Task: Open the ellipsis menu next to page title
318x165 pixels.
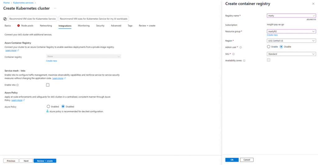Action: coord(55,8)
